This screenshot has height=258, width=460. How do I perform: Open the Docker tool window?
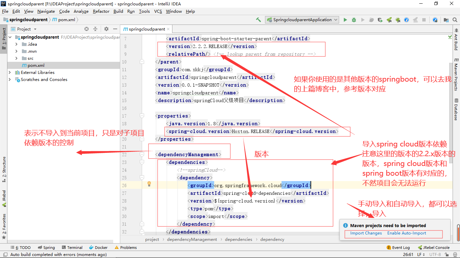(98, 248)
